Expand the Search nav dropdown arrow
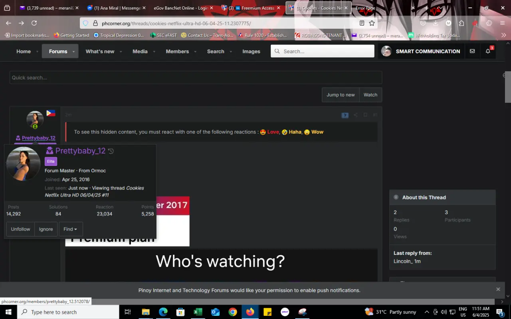The image size is (511, 319). point(230,51)
